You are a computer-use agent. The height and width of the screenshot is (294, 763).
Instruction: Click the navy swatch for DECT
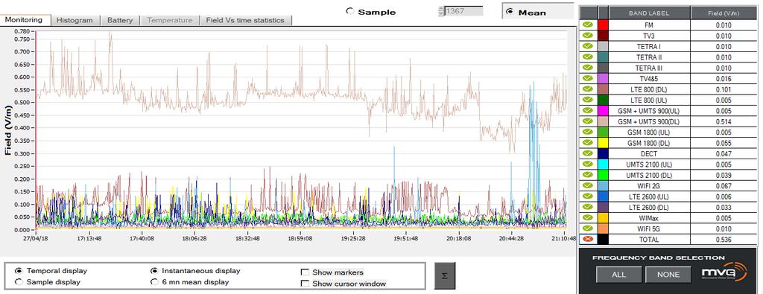pos(603,153)
